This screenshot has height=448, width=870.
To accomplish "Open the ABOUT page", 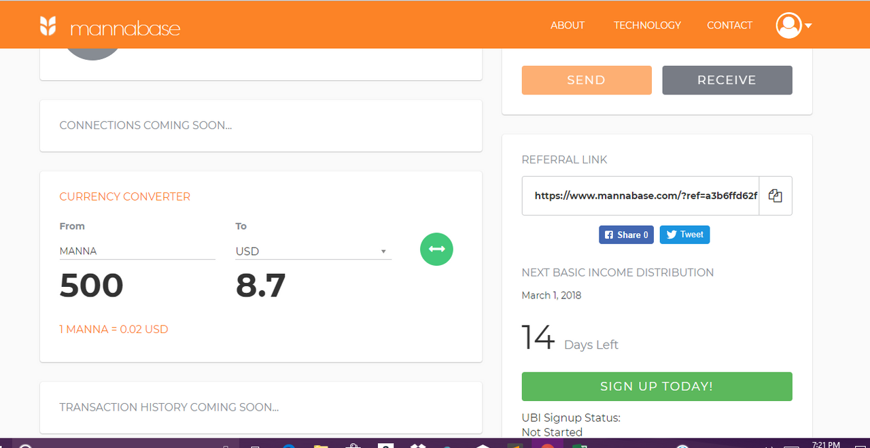I will [x=568, y=25].
